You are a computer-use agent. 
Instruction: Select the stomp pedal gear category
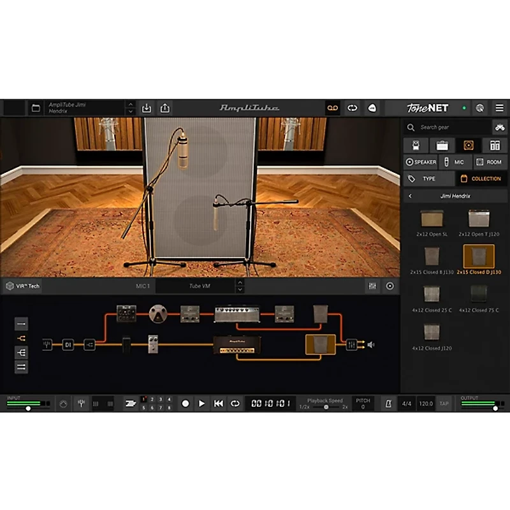tap(416, 145)
